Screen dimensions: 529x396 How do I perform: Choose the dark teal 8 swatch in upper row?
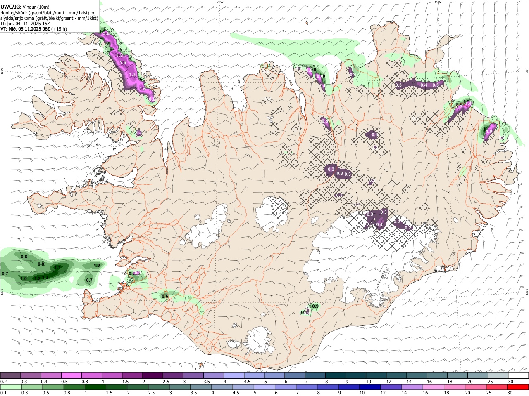pyautogui.click(x=335, y=376)
